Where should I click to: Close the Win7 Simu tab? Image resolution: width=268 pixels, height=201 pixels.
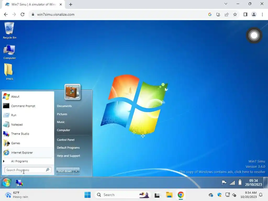point(61,4)
